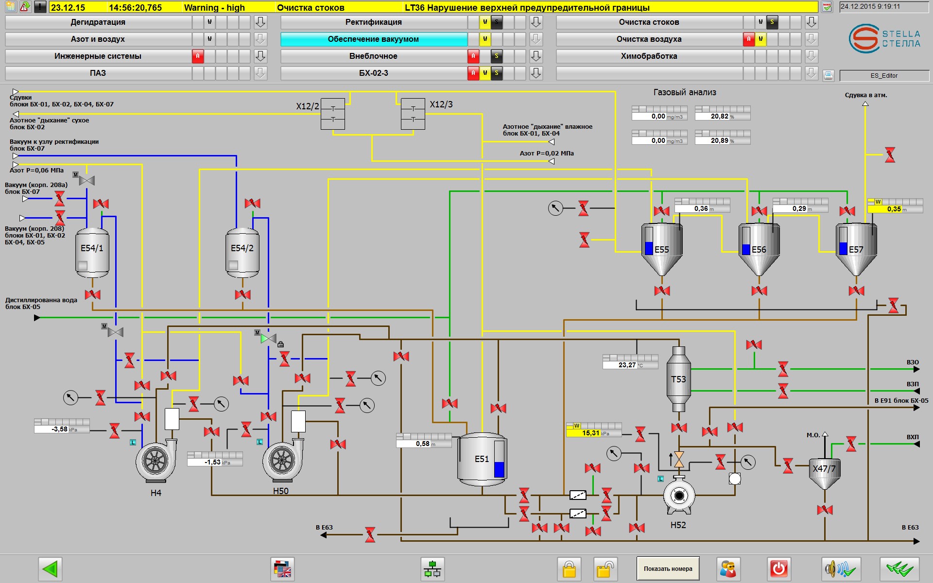The image size is (933, 583).
Task: Open the БХ-02-3 section button
Action: pyautogui.click(x=374, y=73)
